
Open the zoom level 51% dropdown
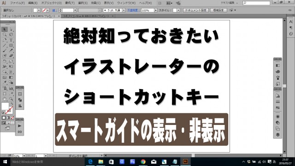(x=24, y=156)
